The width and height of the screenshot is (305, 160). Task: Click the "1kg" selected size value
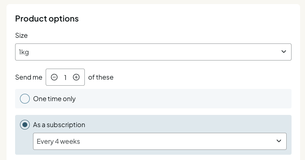click(x=24, y=52)
